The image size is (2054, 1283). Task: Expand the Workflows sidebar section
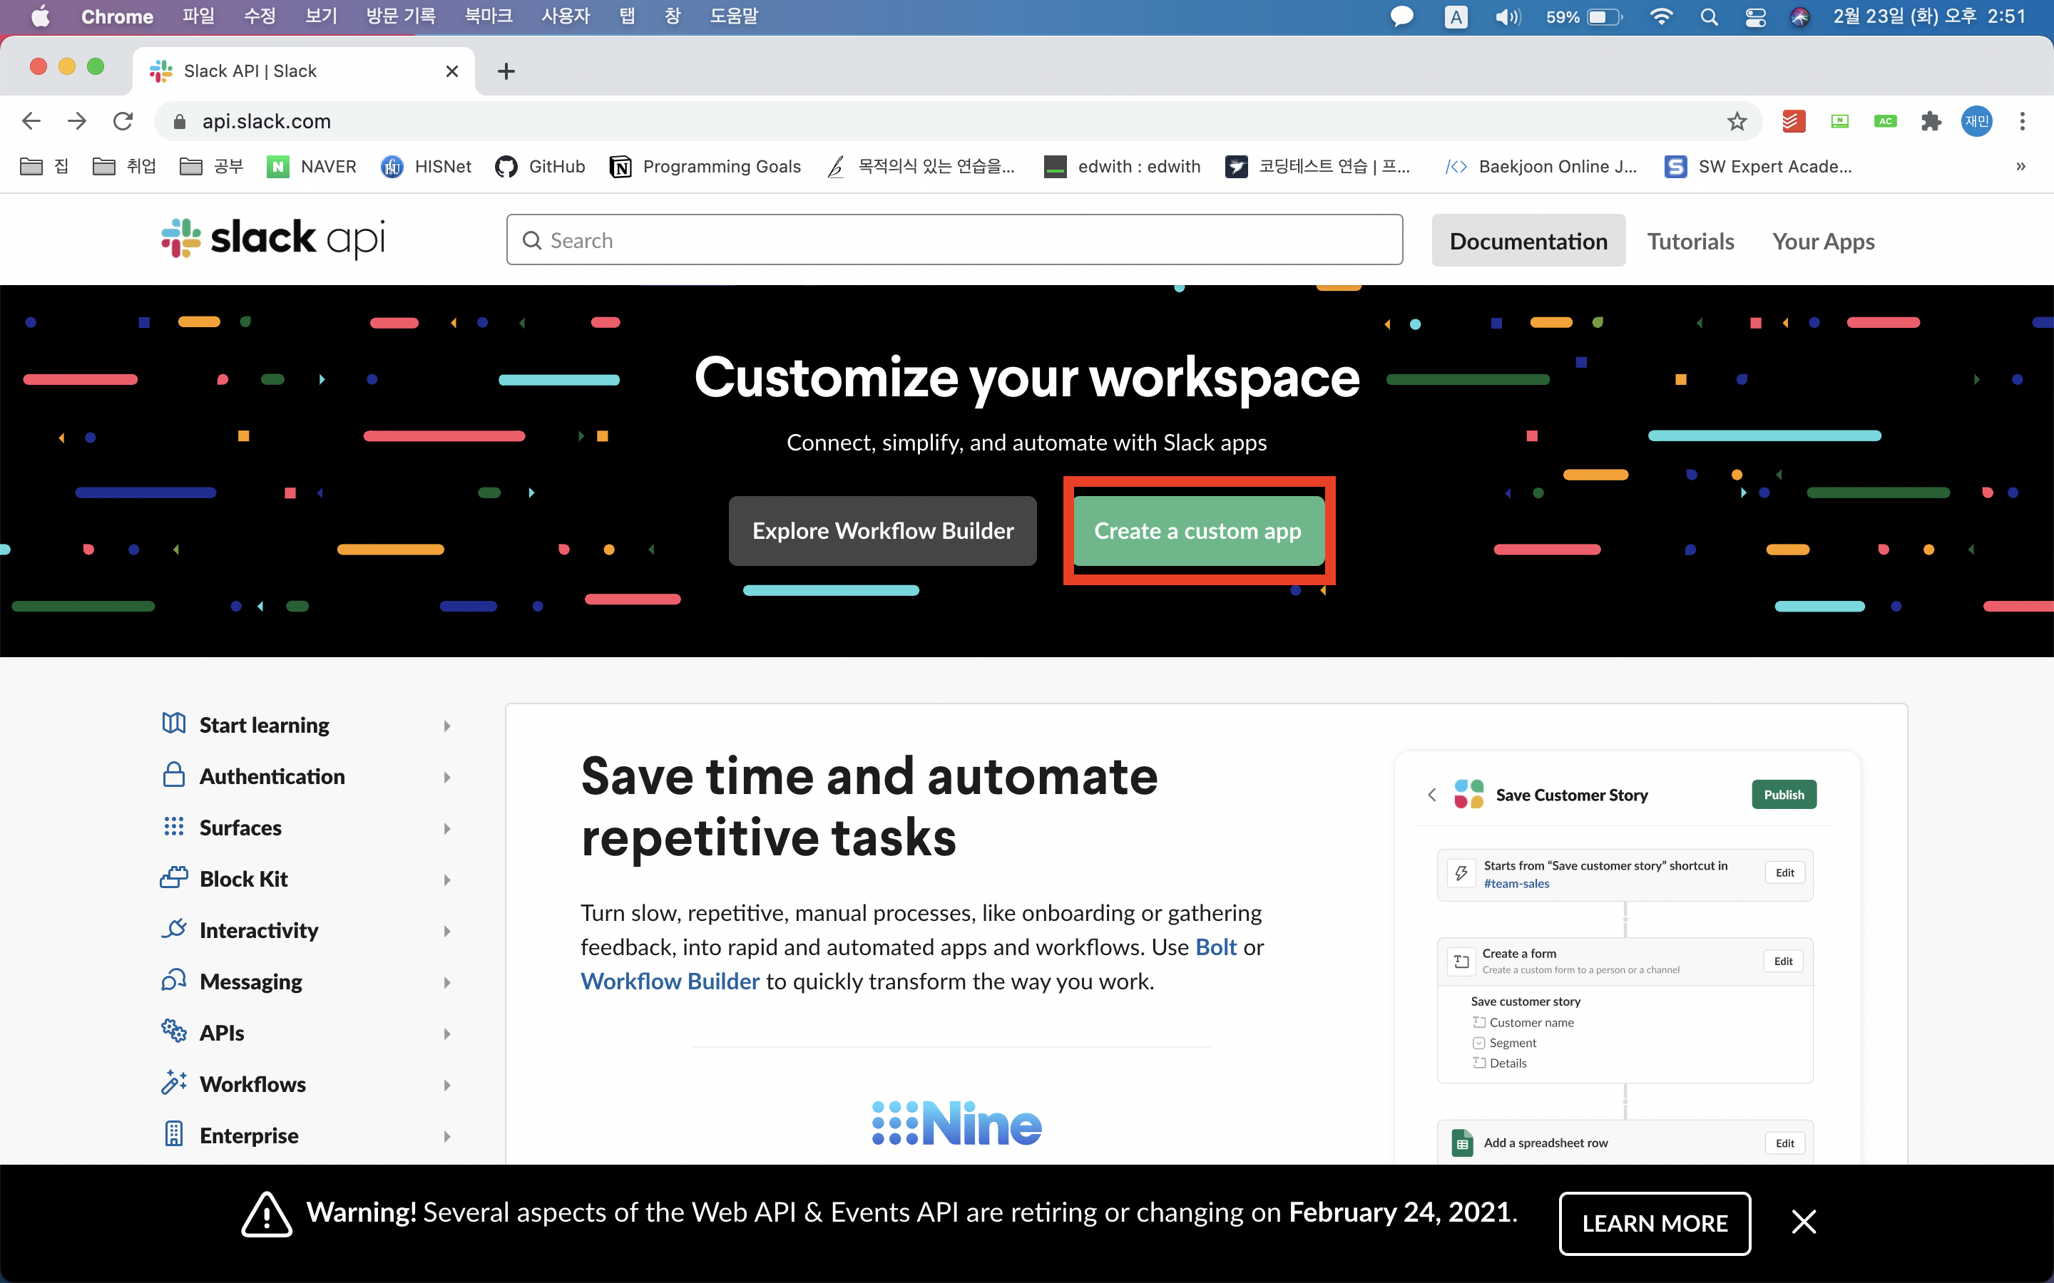click(x=446, y=1084)
